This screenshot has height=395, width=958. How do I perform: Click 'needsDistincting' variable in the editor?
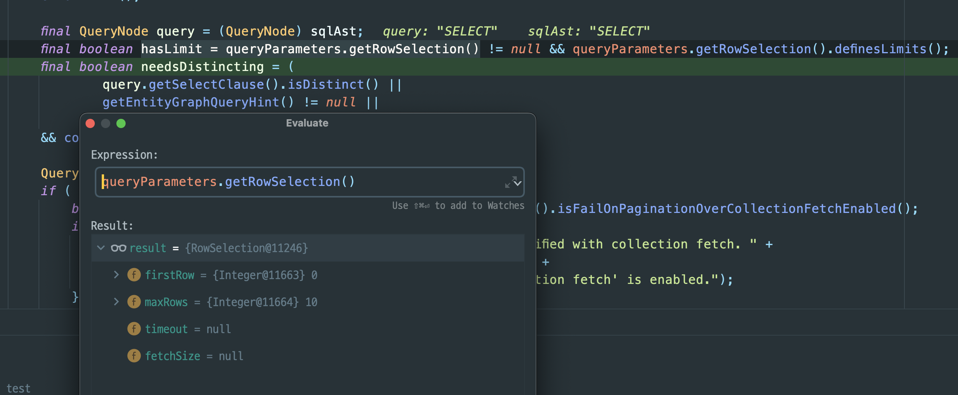202,67
